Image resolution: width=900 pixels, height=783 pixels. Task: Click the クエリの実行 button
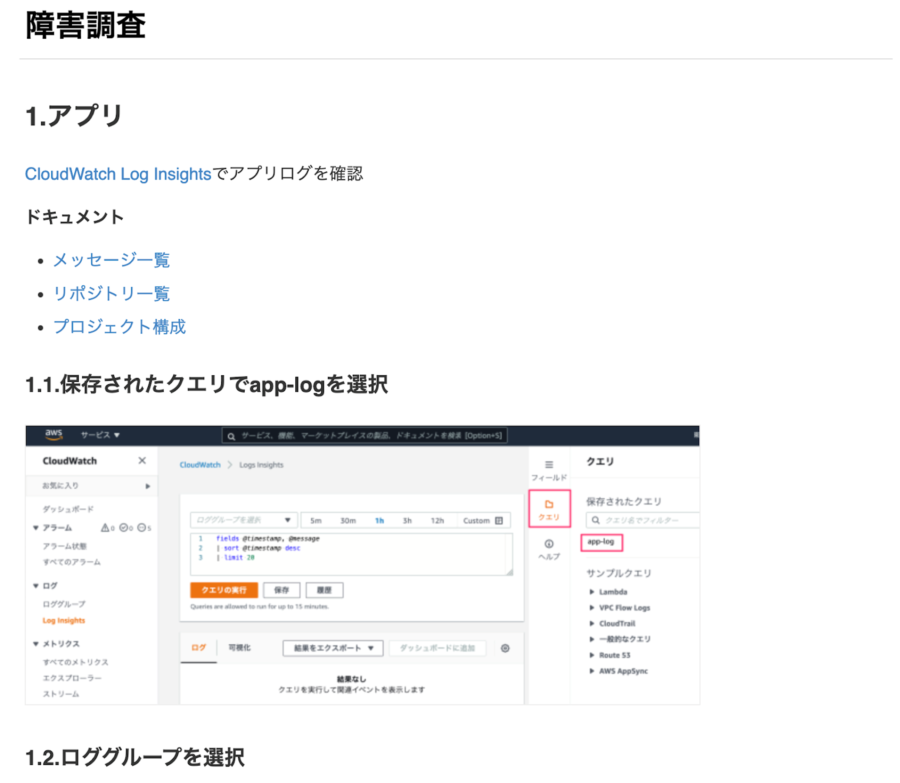point(224,590)
